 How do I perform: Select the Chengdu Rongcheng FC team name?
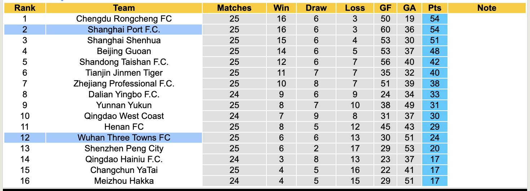(x=124, y=19)
